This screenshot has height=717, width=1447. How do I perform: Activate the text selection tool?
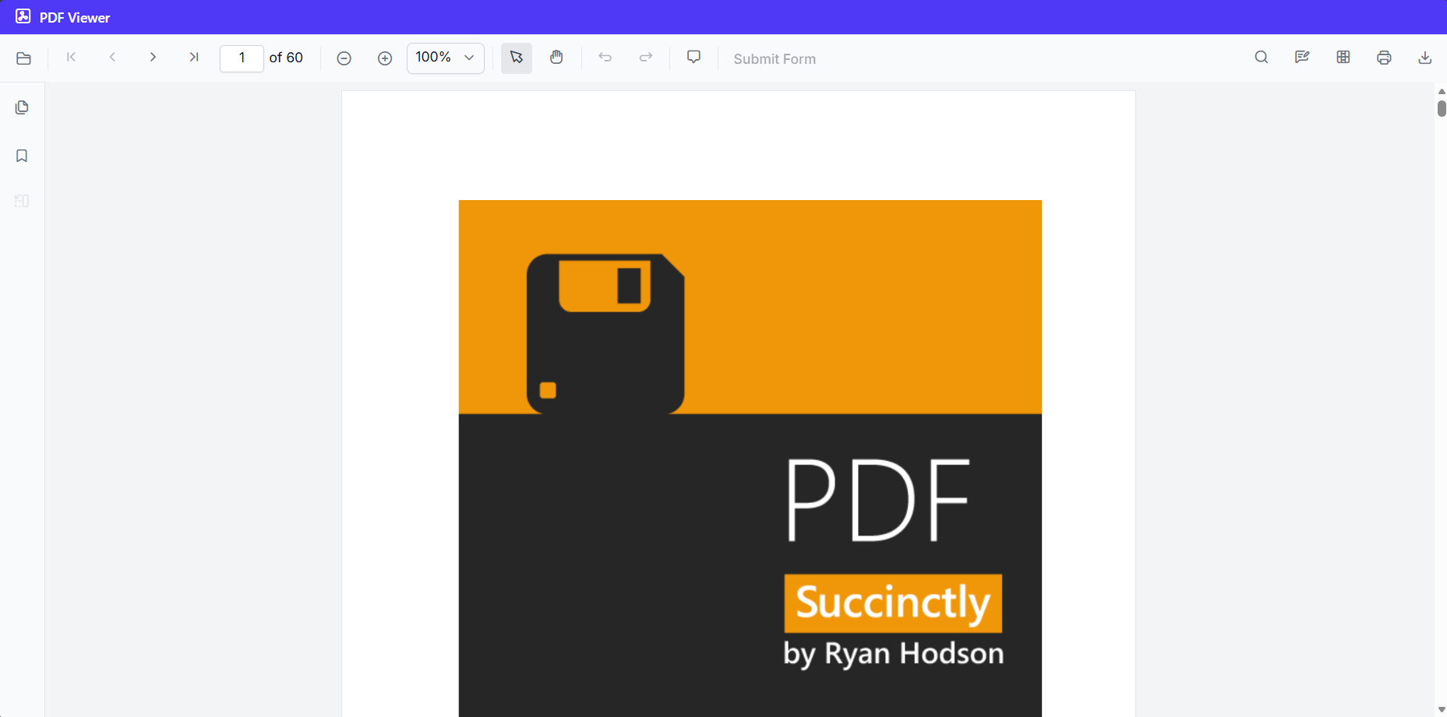tap(517, 58)
